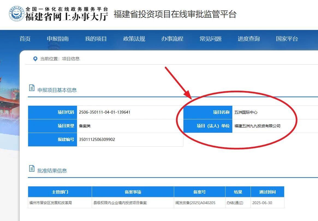Image resolution: width=318 pixels, height=221 pixels.
Task: Select number 3501112506309902
Action: click(x=97, y=140)
